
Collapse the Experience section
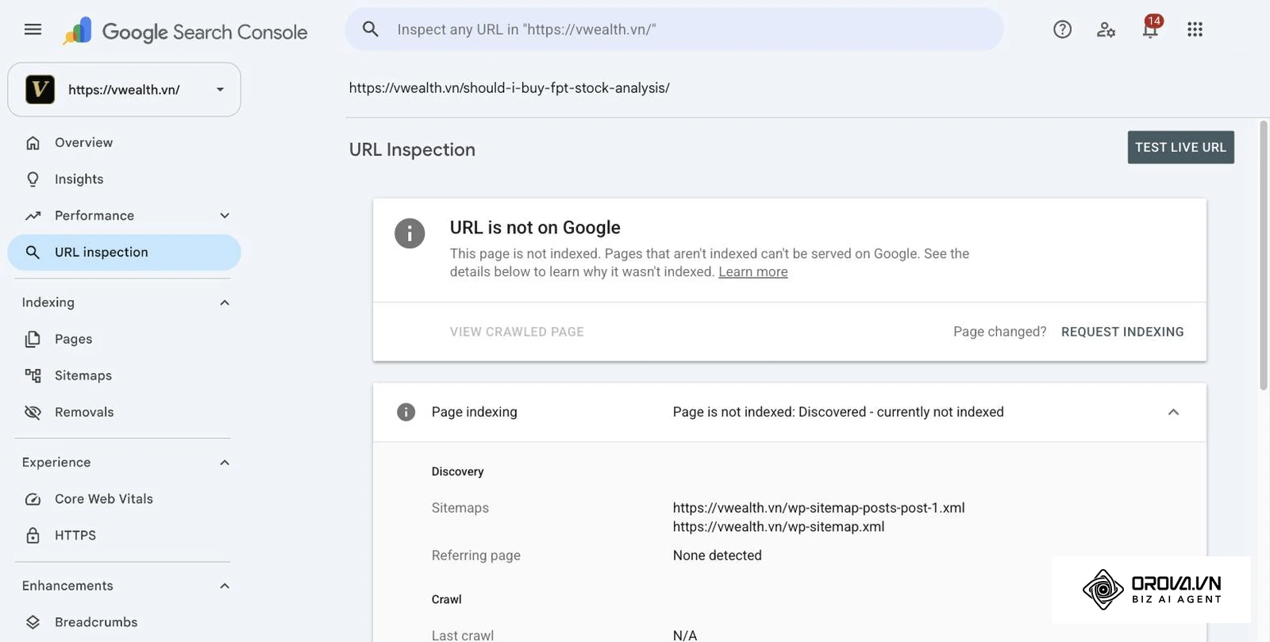tap(225, 463)
